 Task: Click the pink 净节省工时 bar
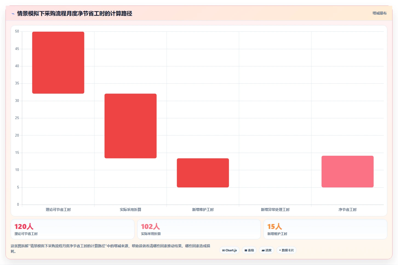(x=347, y=172)
